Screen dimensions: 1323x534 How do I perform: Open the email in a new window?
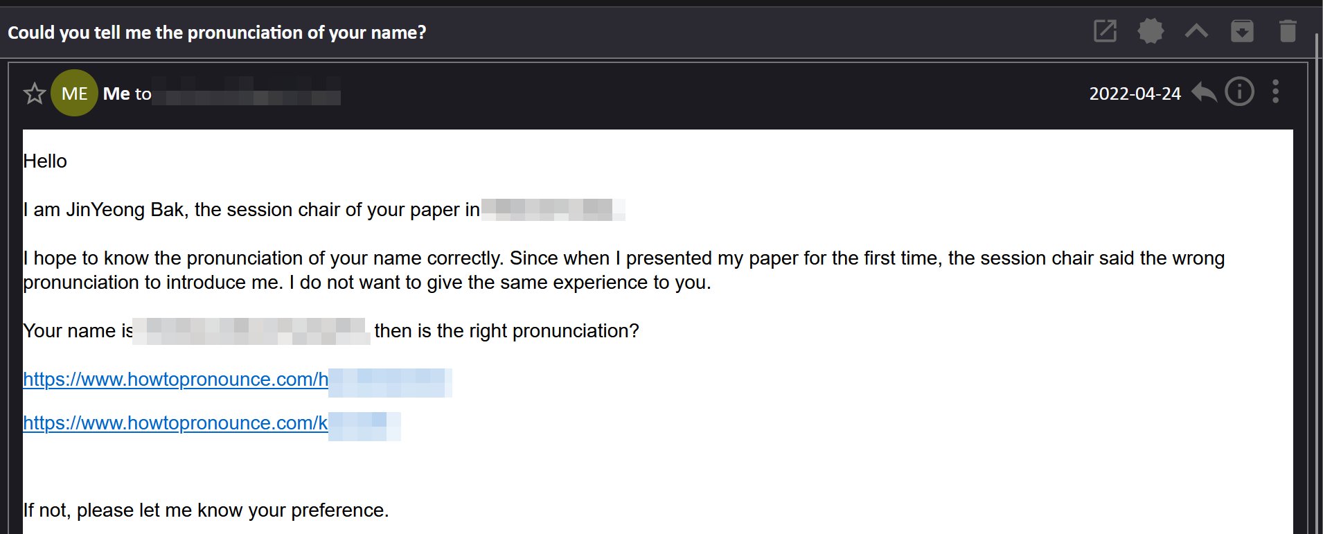click(x=1105, y=31)
